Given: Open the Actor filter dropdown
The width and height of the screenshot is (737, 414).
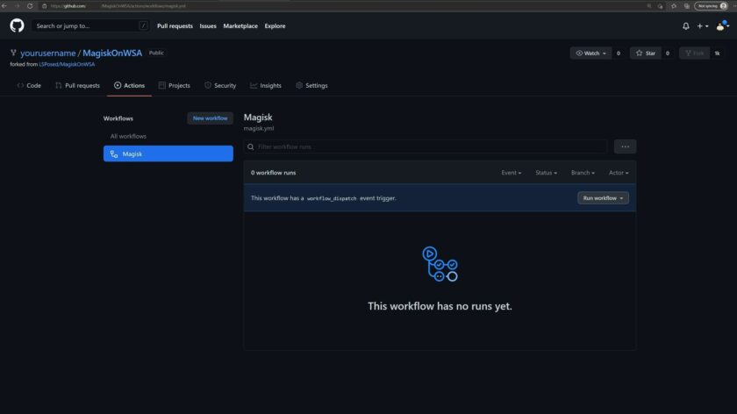Looking at the screenshot, I should click(619, 173).
